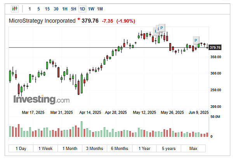This screenshot has height=160, width=233.
Task: Click the May 26, 2025 date label
Action: coord(172,113)
